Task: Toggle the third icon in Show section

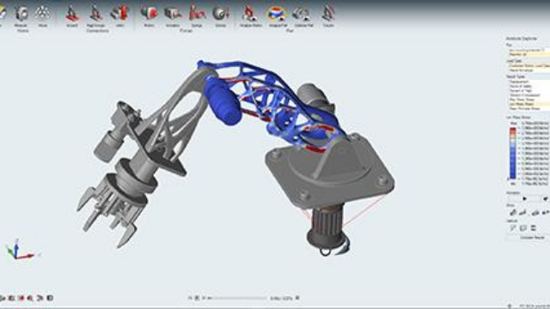Action: [535, 212]
